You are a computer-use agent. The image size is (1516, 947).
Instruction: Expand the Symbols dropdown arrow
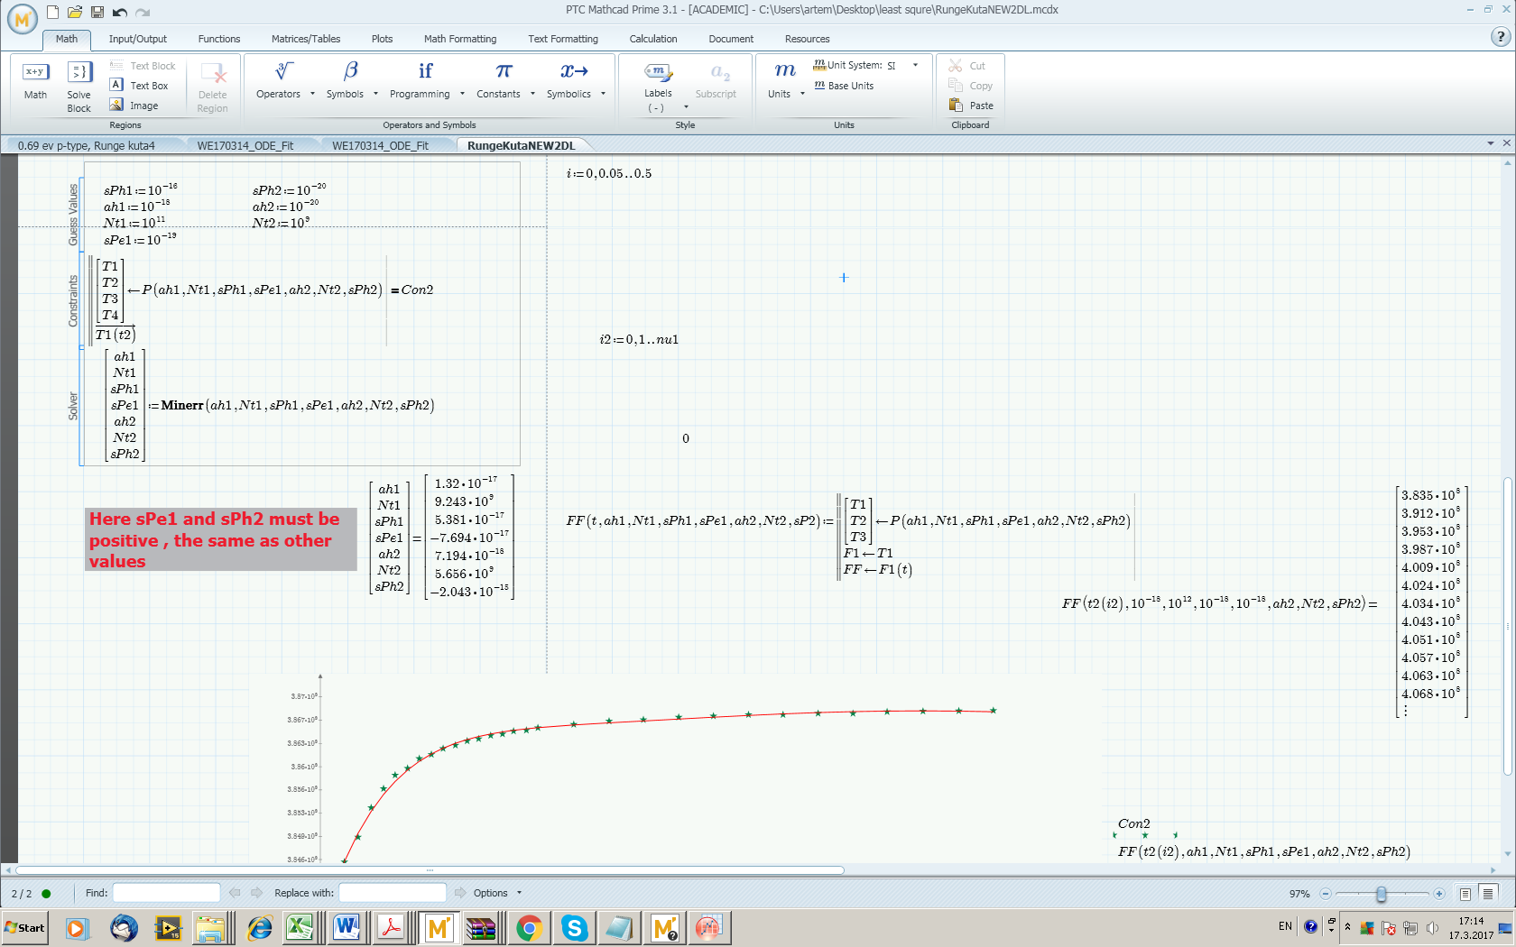pyautogui.click(x=375, y=94)
